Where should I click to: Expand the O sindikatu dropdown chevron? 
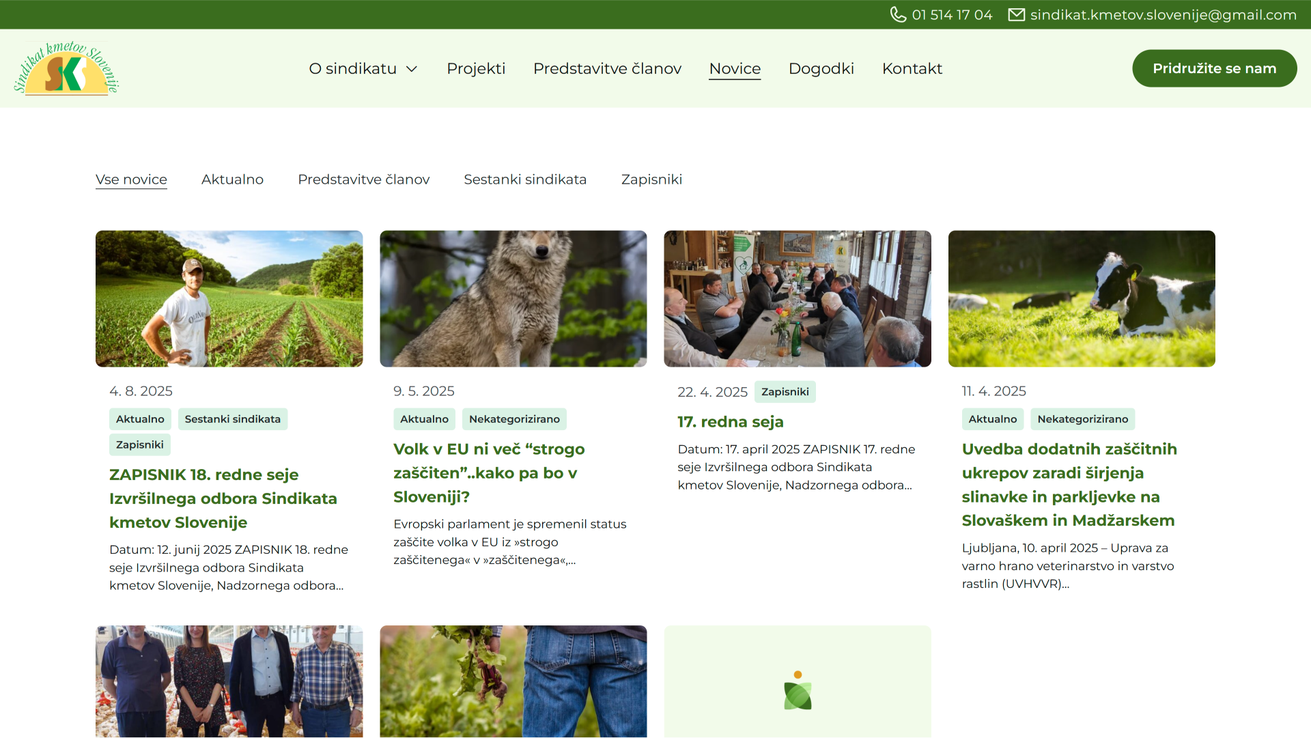pyautogui.click(x=412, y=69)
